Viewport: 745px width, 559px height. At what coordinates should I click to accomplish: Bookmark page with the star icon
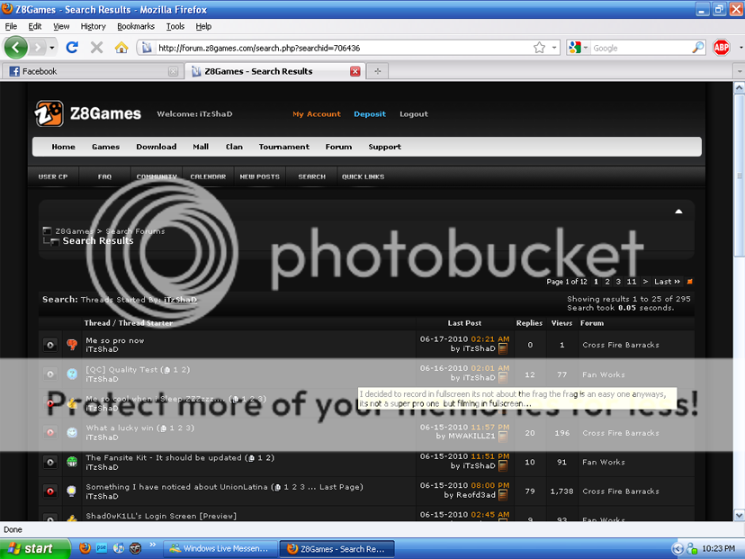click(x=539, y=48)
